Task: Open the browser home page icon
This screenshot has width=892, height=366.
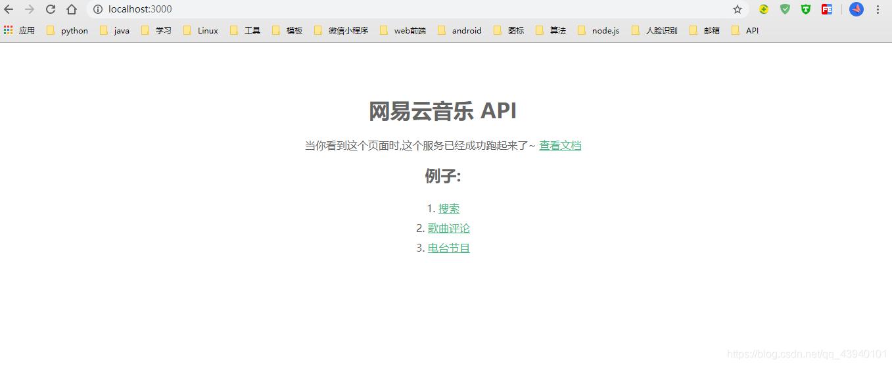Action: [x=72, y=9]
